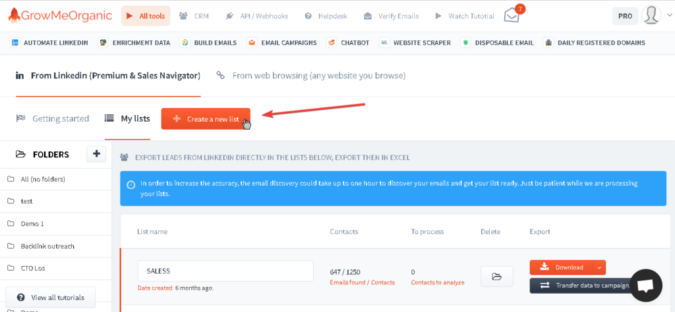Open the Backlink outreach folder
This screenshot has width=675, height=312.
[x=55, y=246]
